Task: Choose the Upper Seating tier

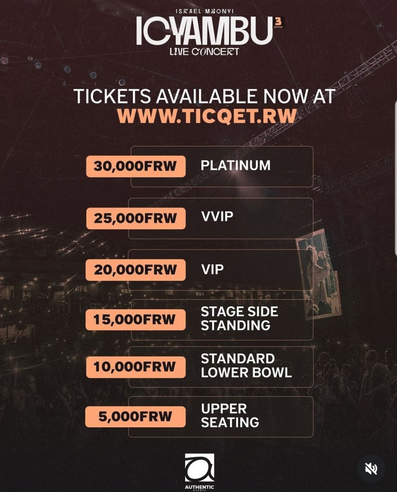Action: coord(230,415)
